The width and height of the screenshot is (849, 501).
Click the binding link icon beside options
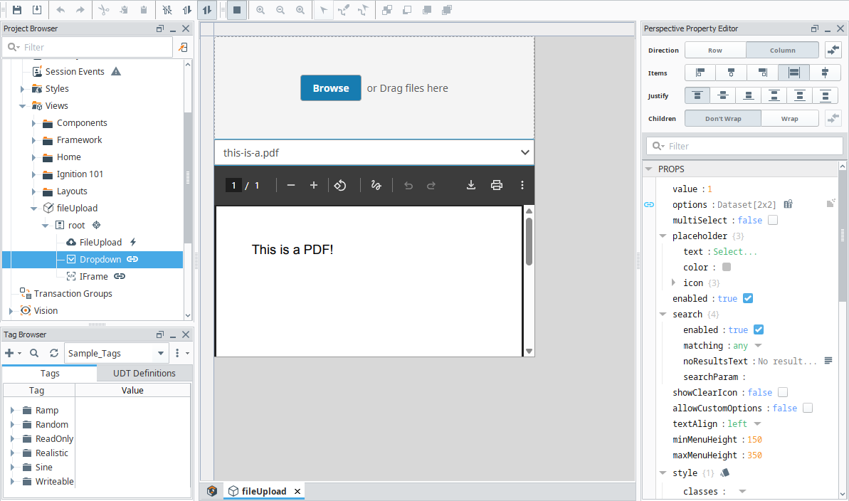tap(649, 204)
